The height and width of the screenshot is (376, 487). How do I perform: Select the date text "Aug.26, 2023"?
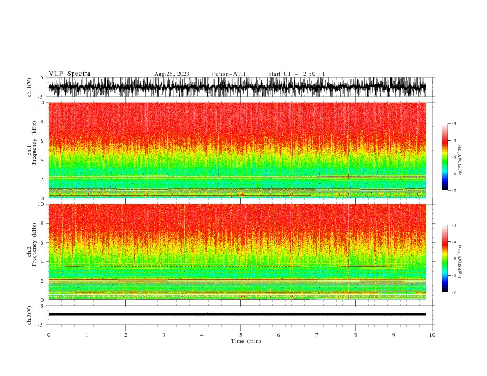(x=172, y=74)
